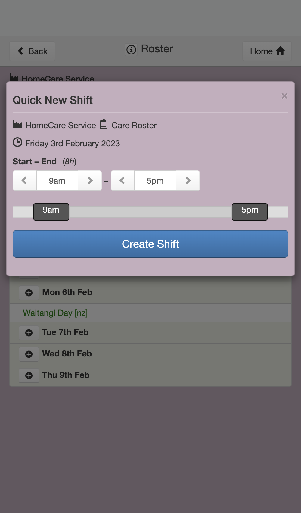Increase start time with right arrow
Image resolution: width=301 pixels, height=513 pixels.
click(x=90, y=181)
